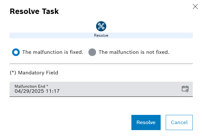Select 'The malfunction is not fixed' radio button
The image size is (202, 138).
tap(92, 52)
